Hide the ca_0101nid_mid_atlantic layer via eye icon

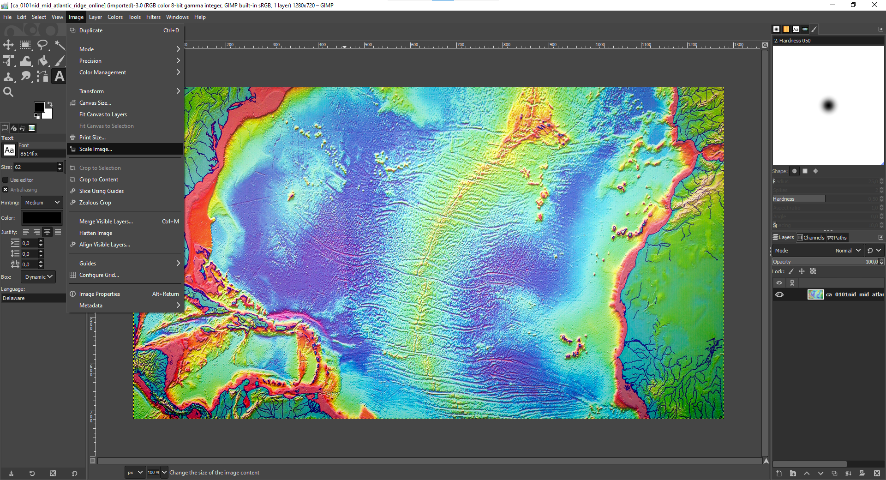click(779, 294)
